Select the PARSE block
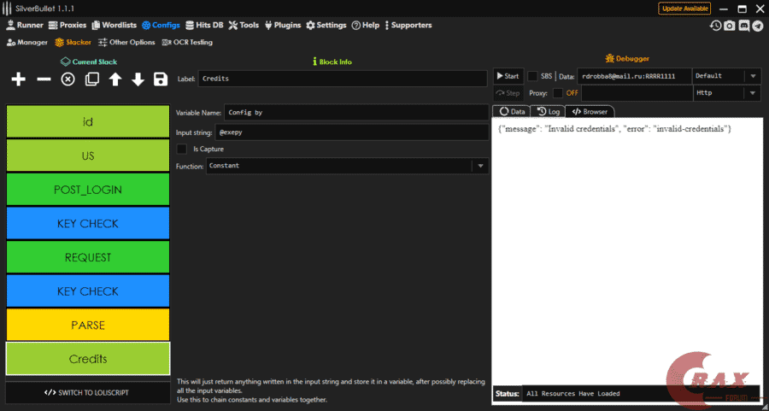 tap(88, 325)
